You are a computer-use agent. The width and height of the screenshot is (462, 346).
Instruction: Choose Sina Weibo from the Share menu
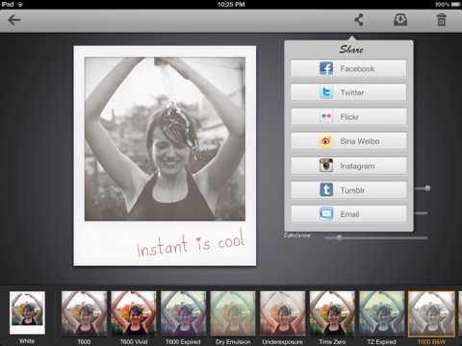point(348,141)
